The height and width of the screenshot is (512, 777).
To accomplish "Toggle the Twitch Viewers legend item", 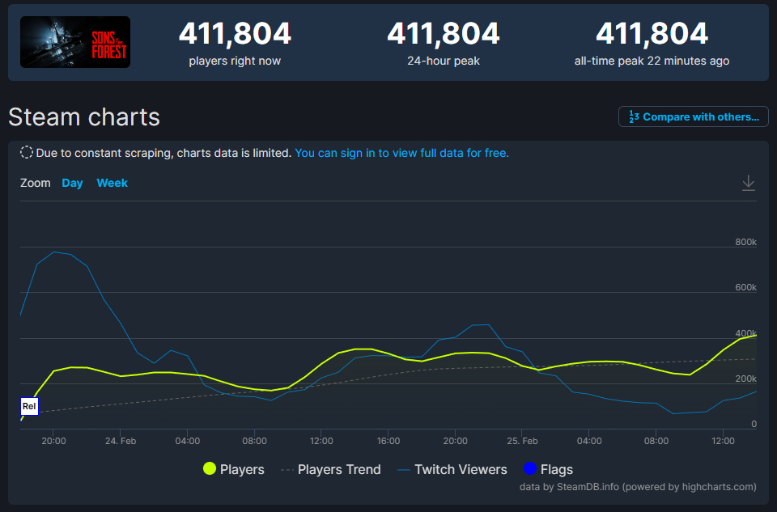I will (452, 469).
